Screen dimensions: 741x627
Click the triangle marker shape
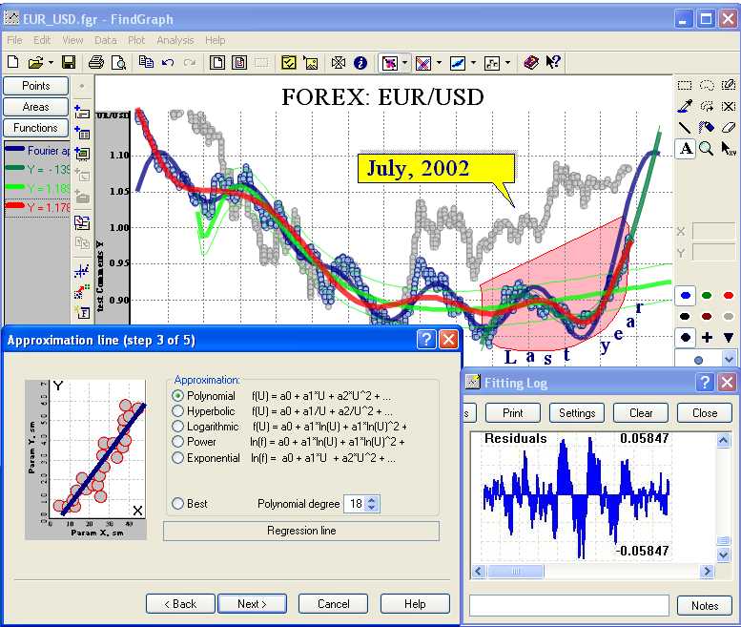pyautogui.click(x=729, y=337)
